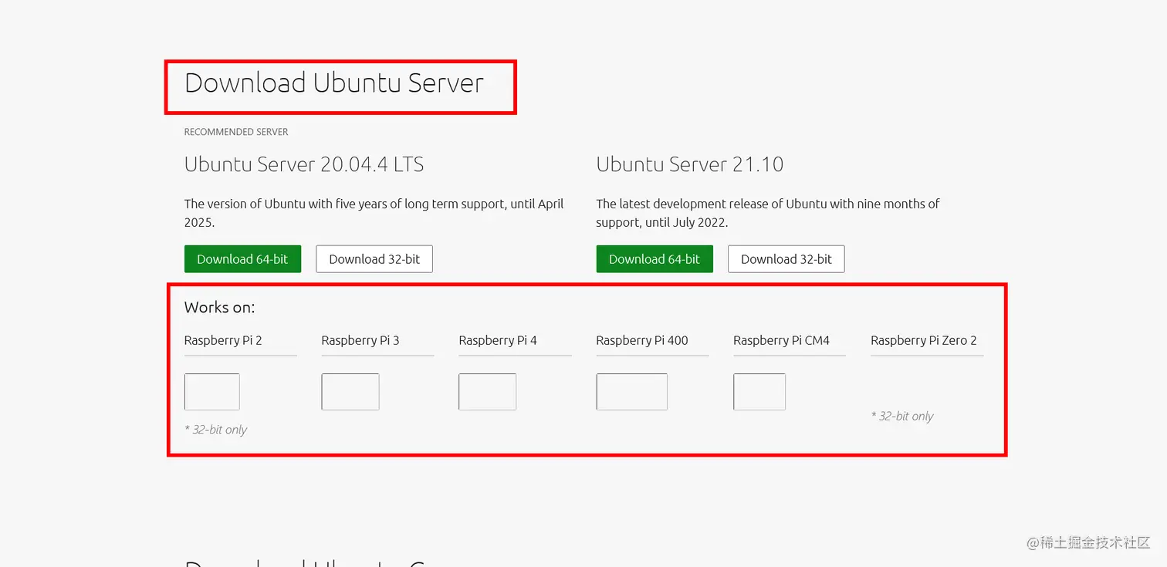1167x567 pixels.
Task: Click the 'Raspberry Pi 2' label
Action: [223, 340]
